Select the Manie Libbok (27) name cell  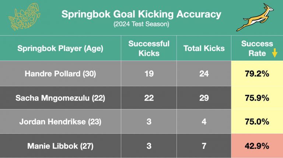click(x=60, y=146)
